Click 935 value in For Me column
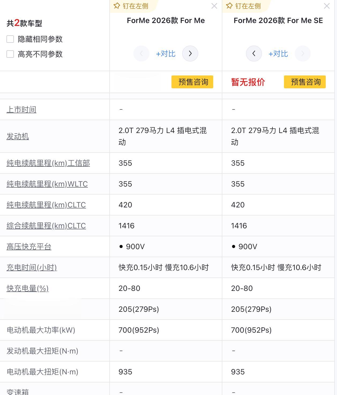This screenshot has width=337, height=395. click(x=125, y=372)
